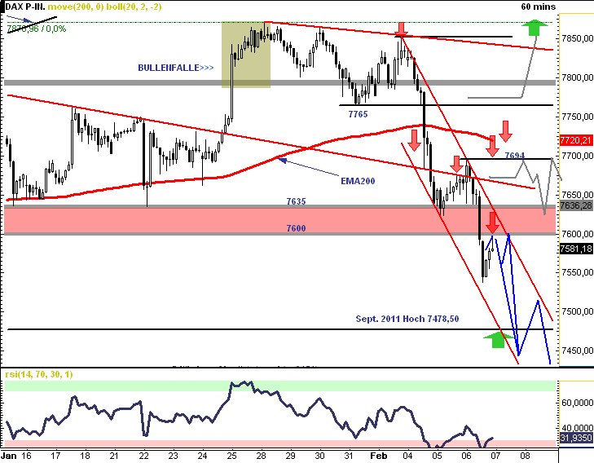Image resolution: width=594 pixels, height=463 pixels.
Task: Click the 21 date axis label
Action: [x=114, y=456]
